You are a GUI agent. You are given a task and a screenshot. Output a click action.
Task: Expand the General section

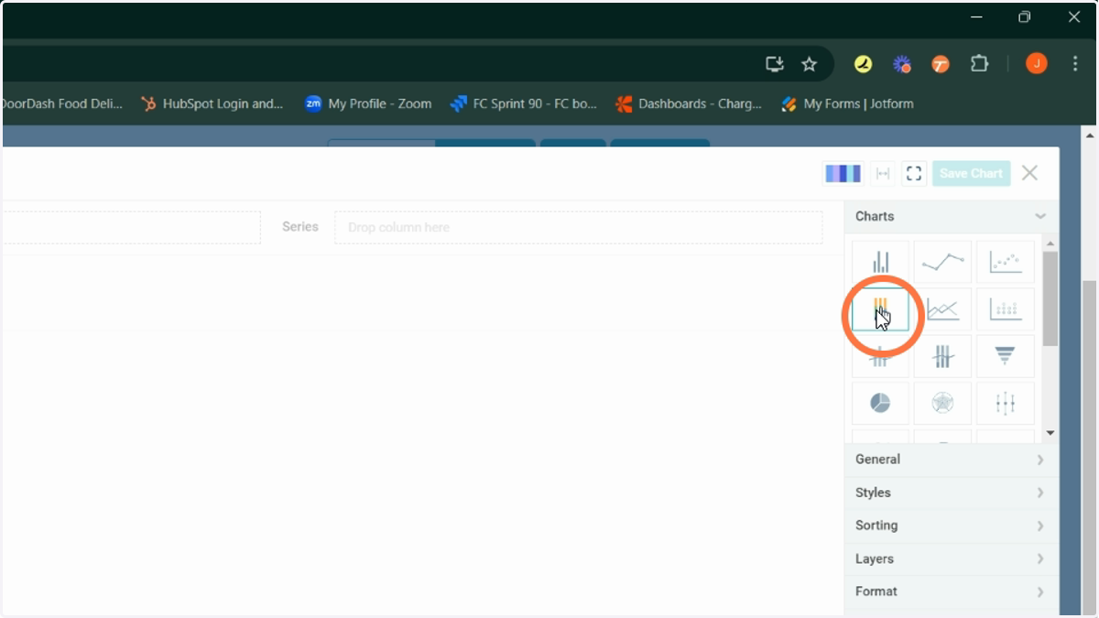click(951, 460)
